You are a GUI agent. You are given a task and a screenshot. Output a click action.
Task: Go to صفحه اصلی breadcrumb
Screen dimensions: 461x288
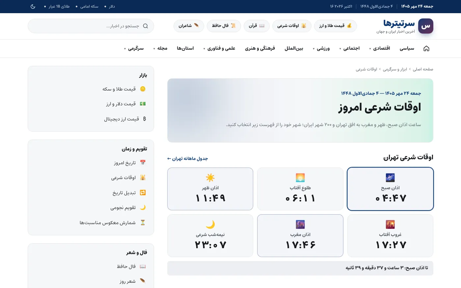point(423,69)
